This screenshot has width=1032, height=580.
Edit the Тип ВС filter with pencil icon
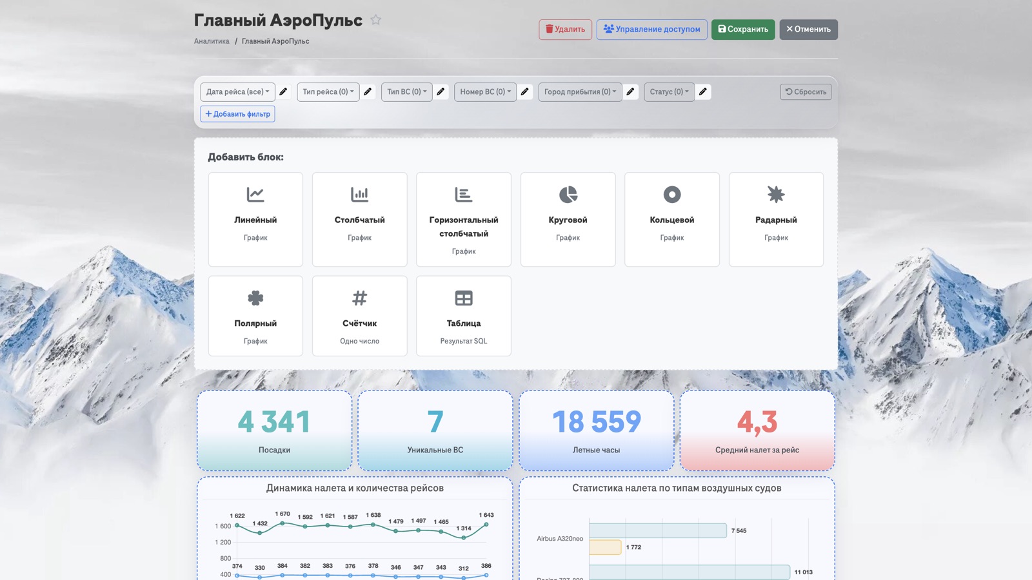[441, 92]
